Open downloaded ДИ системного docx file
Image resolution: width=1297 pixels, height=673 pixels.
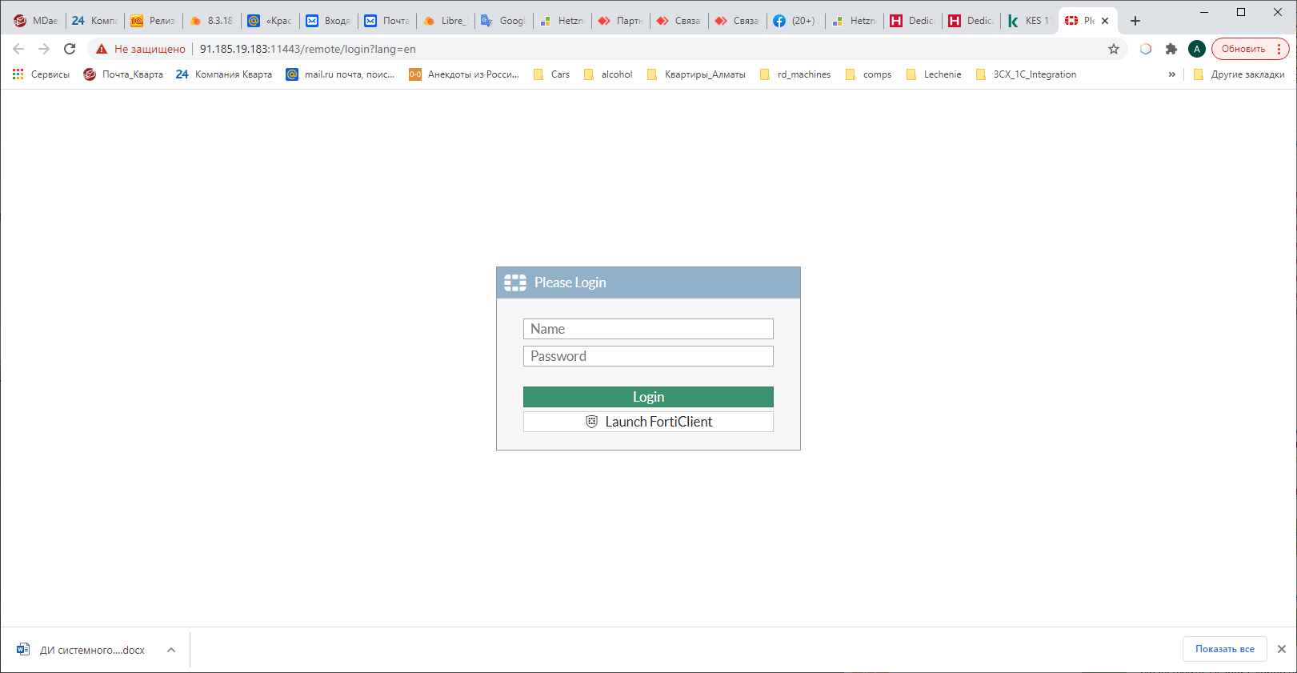point(82,650)
